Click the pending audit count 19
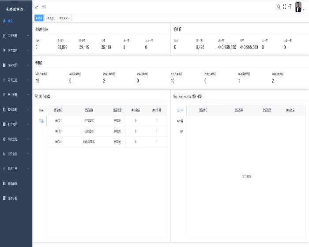This screenshot has height=247, width=309. 37,81
